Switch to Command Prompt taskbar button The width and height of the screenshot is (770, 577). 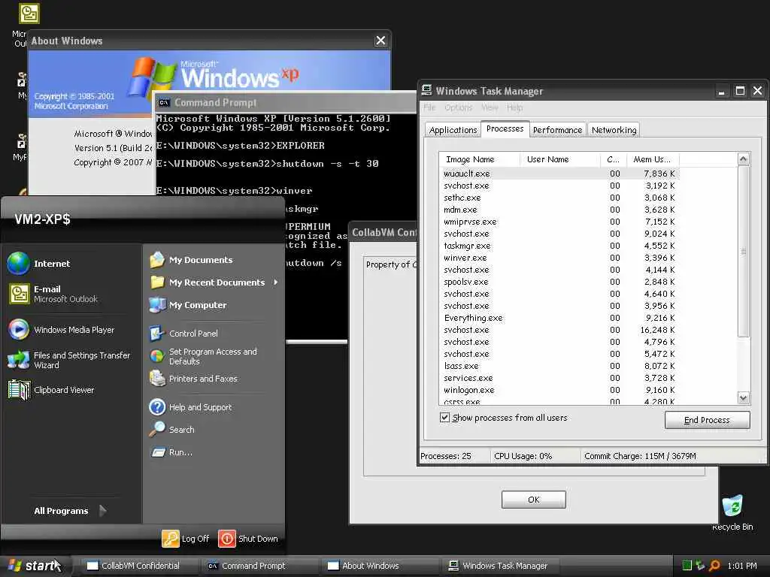pos(260,566)
